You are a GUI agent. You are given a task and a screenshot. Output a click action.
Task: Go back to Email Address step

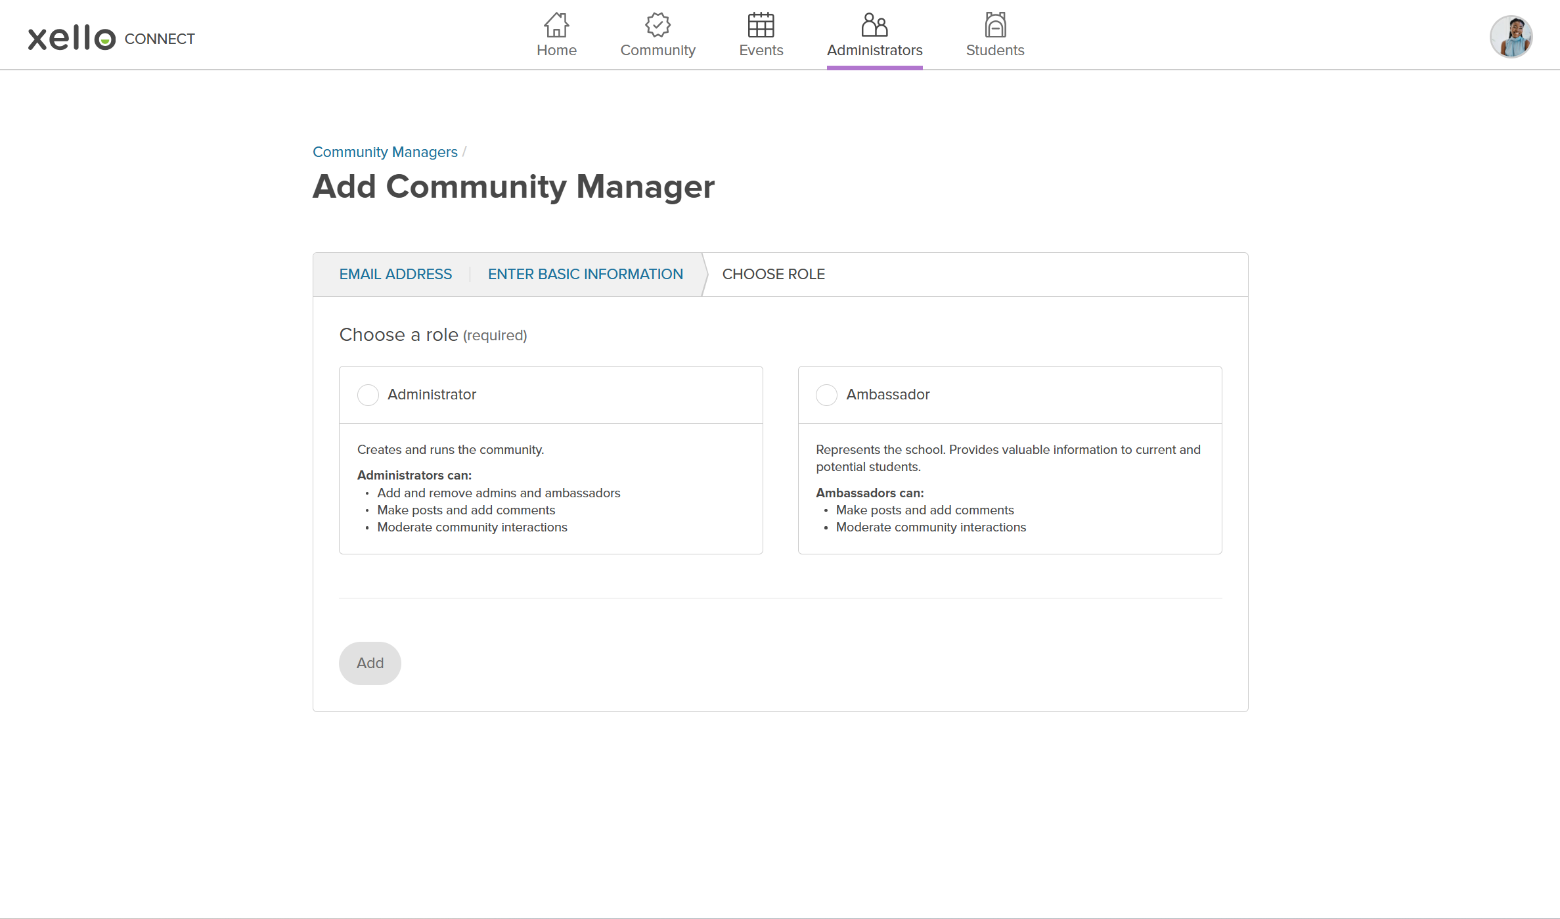point(395,274)
